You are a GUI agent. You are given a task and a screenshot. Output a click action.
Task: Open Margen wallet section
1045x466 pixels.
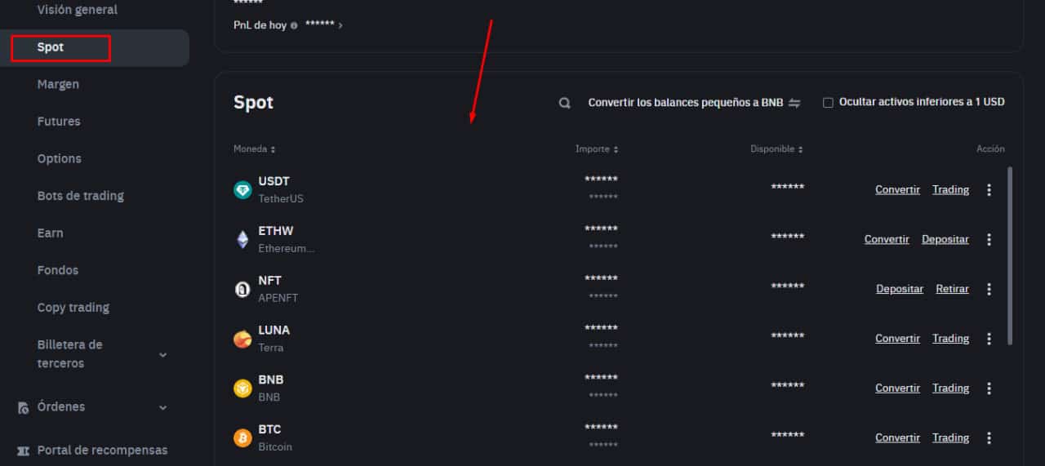(58, 84)
